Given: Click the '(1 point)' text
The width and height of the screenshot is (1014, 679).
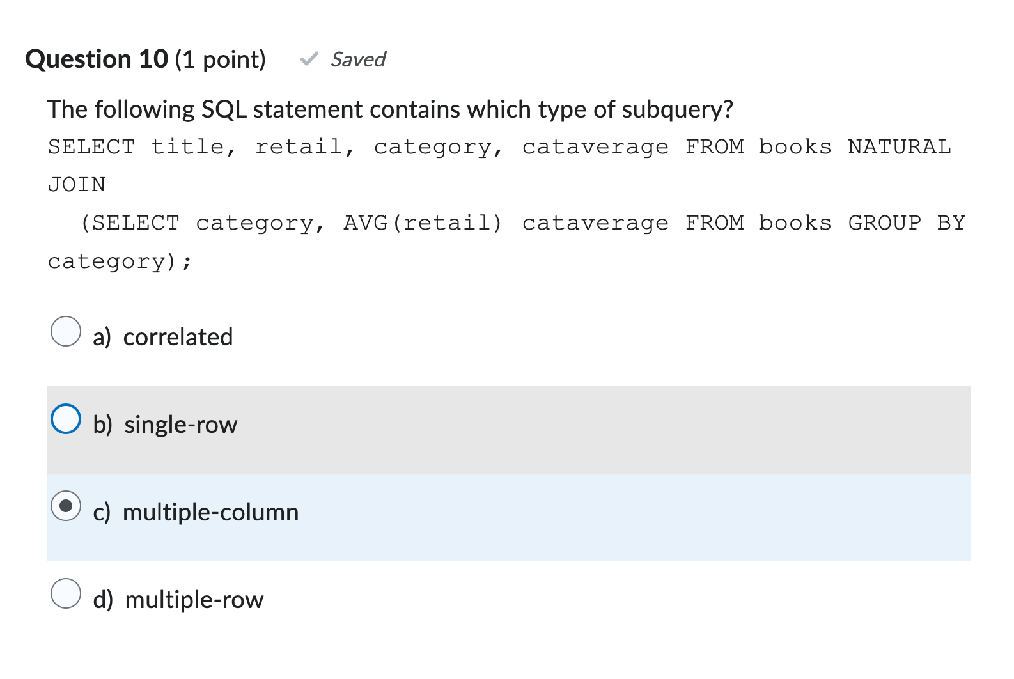Looking at the screenshot, I should click(x=220, y=59).
